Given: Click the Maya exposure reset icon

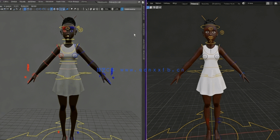Looking at the screenshot, I should click(102, 9).
